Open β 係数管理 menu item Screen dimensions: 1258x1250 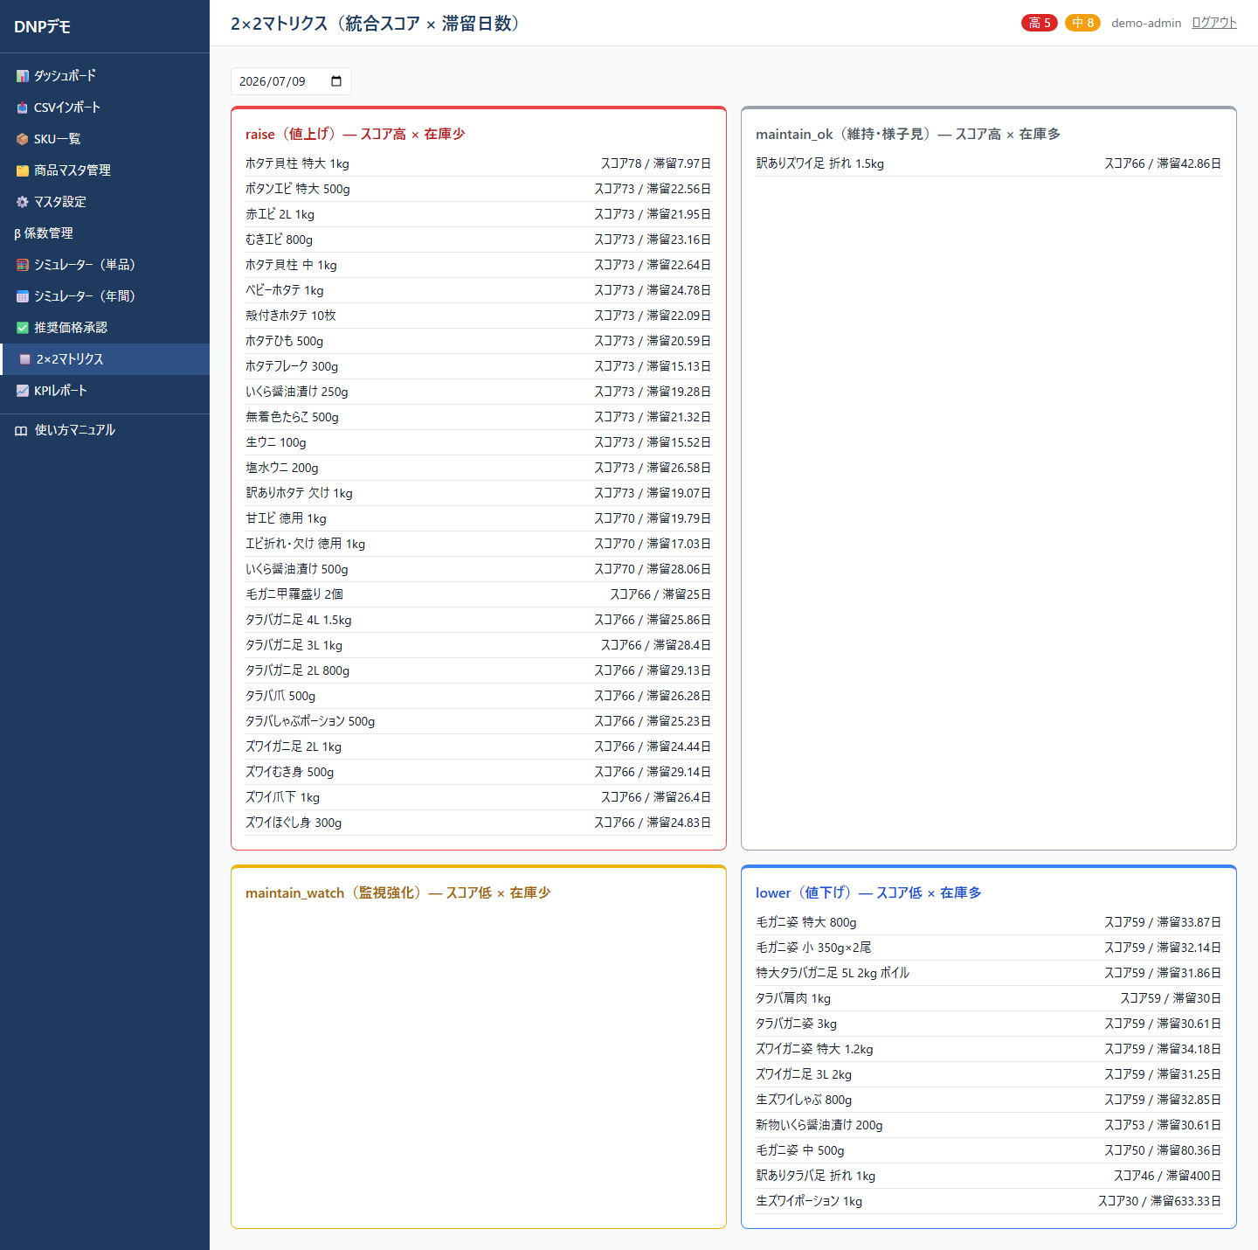[x=105, y=233]
